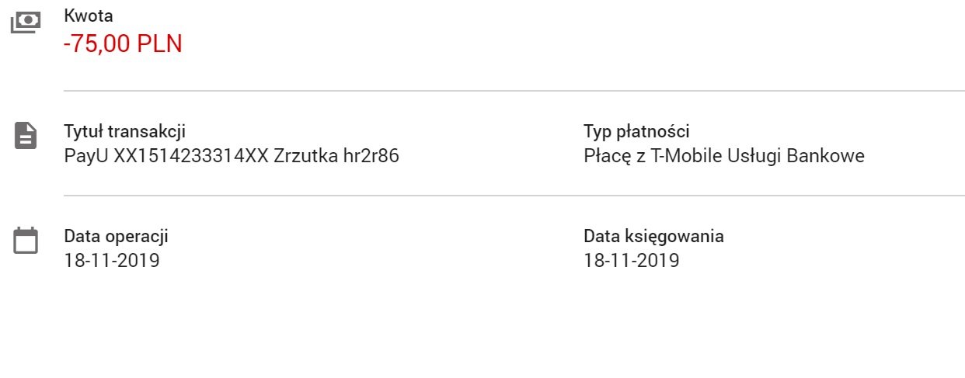Image resolution: width=965 pixels, height=378 pixels.
Task: Select the hr2r86 code text
Action: 371,156
